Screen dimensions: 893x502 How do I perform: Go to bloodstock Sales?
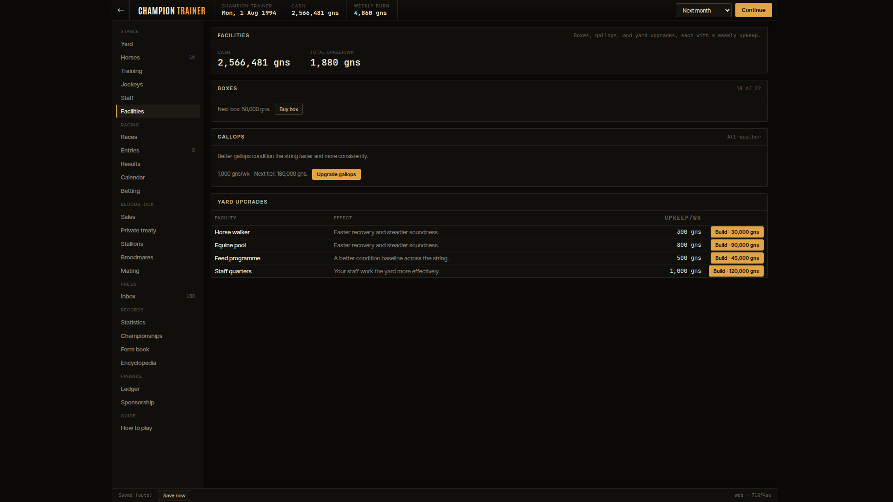pos(158,217)
